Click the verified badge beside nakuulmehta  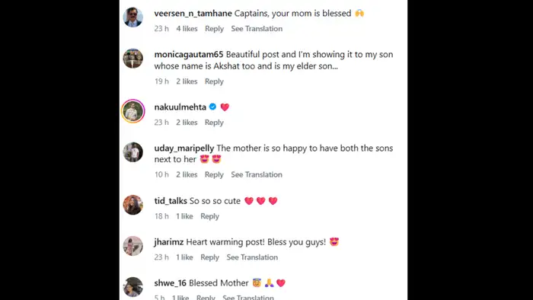(x=212, y=107)
